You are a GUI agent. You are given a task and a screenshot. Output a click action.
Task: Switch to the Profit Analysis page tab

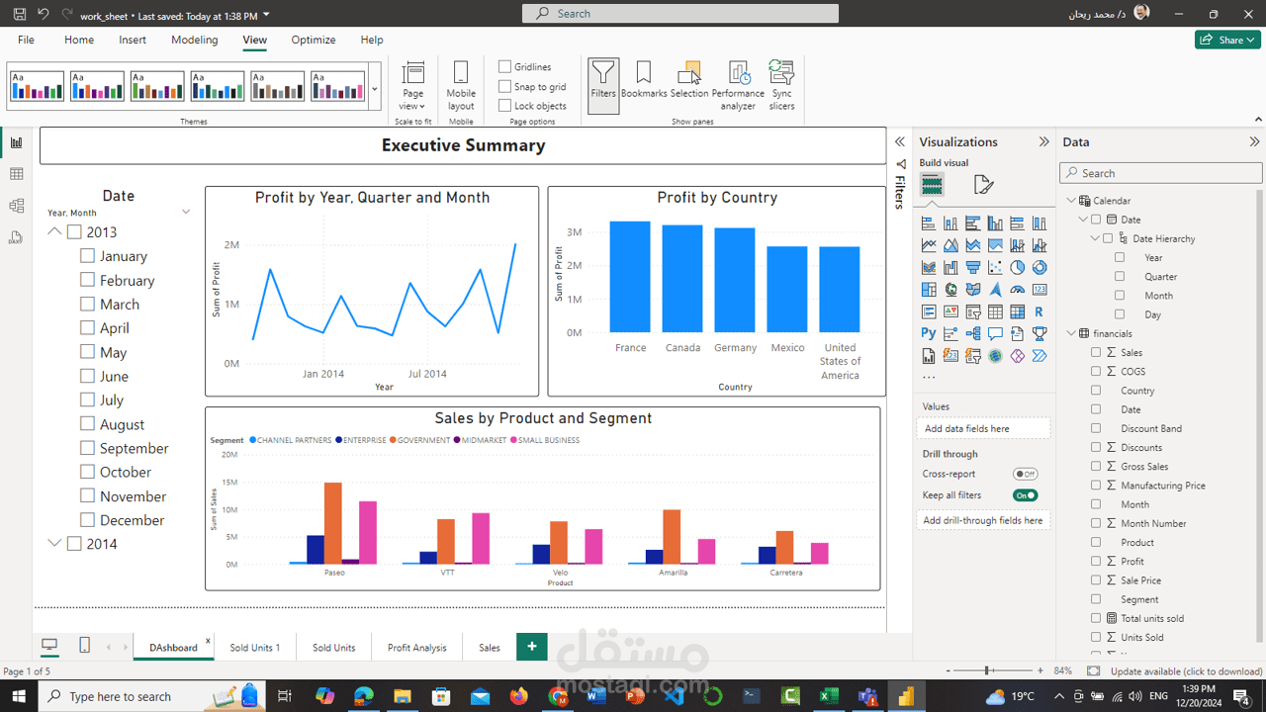(x=416, y=647)
